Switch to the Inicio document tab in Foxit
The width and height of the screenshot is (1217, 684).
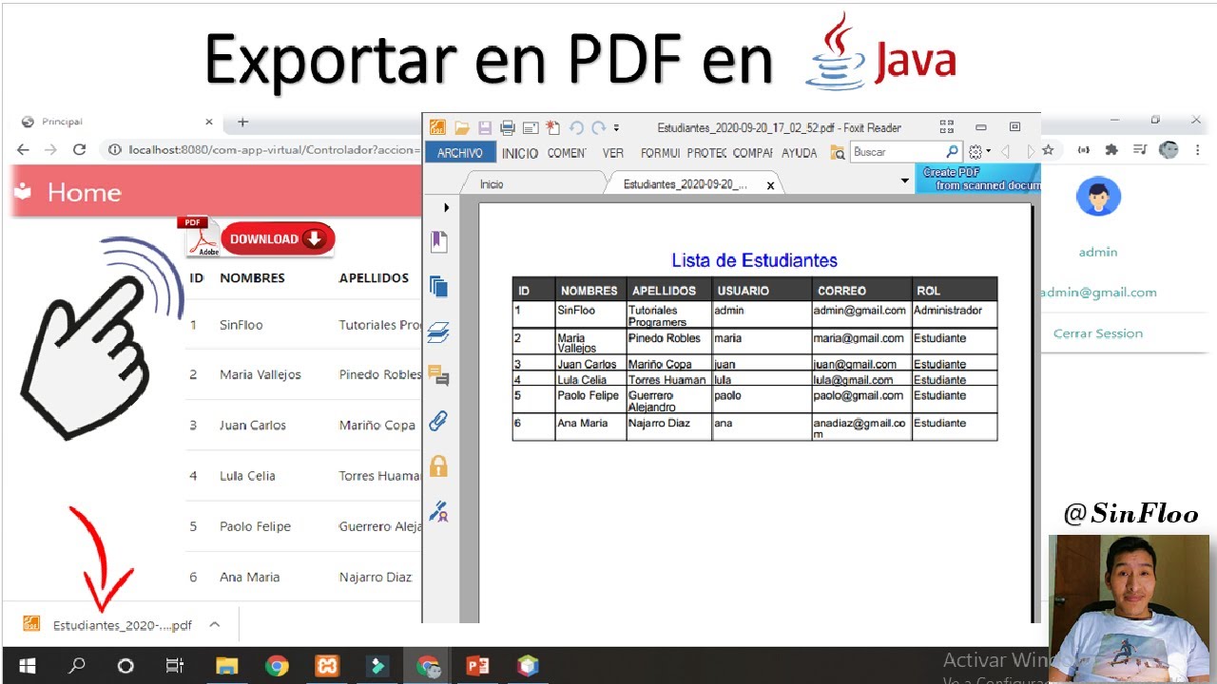pyautogui.click(x=532, y=184)
